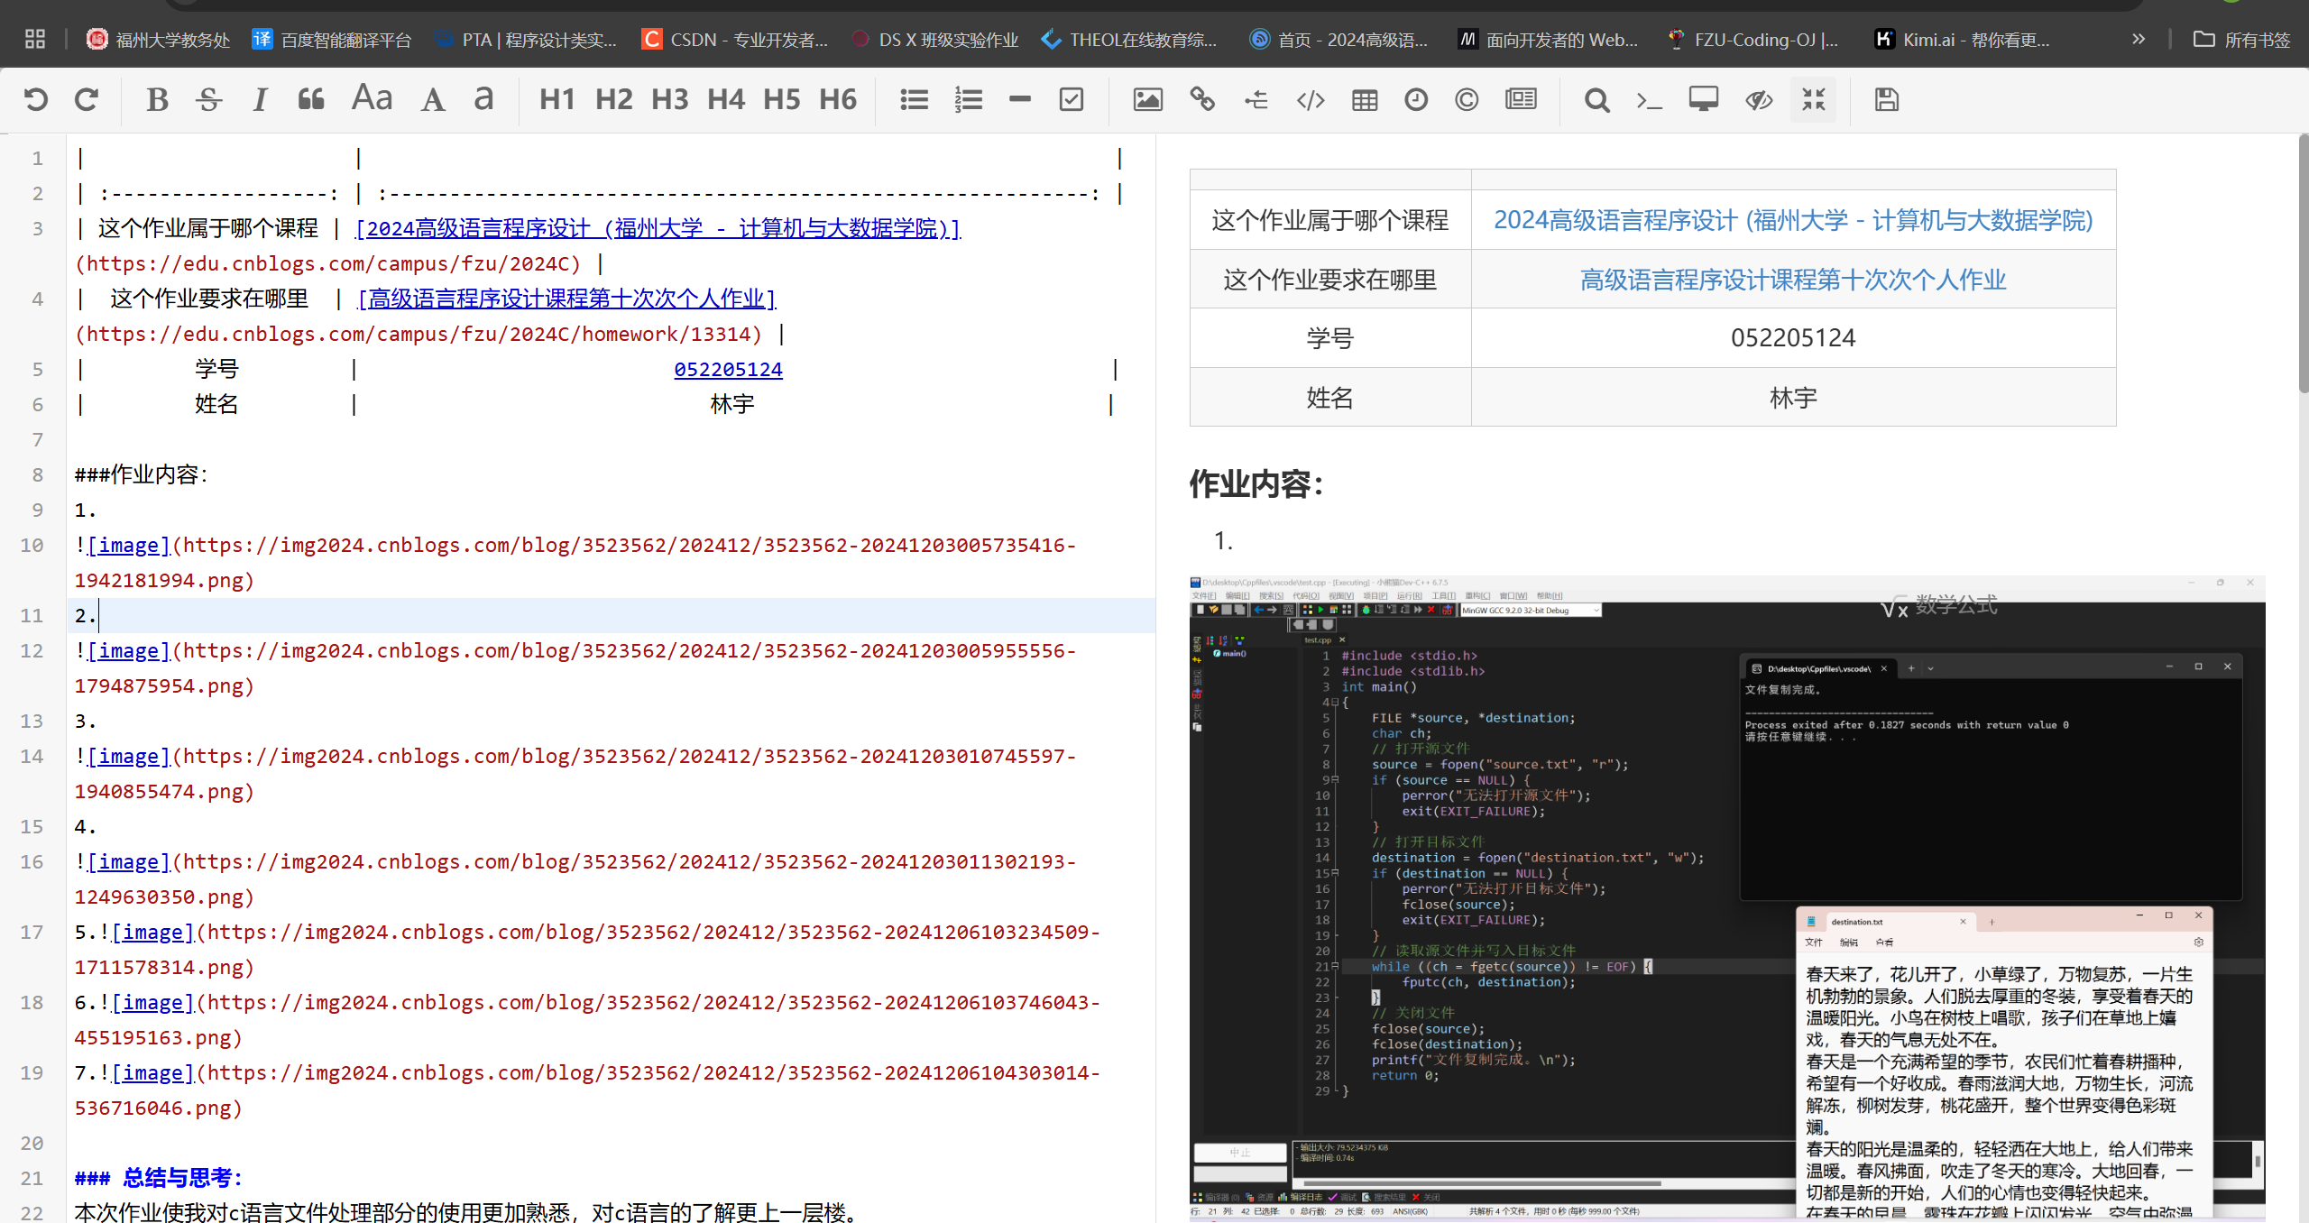
Task: Open the PTA bookmark
Action: tap(525, 40)
